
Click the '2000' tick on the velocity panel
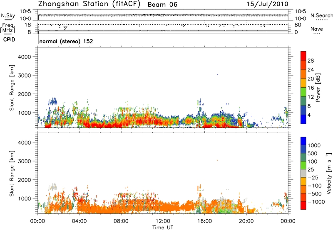point(25,180)
